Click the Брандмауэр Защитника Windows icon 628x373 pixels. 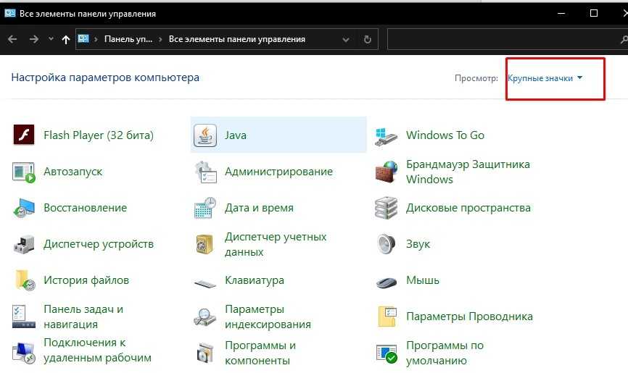point(387,172)
